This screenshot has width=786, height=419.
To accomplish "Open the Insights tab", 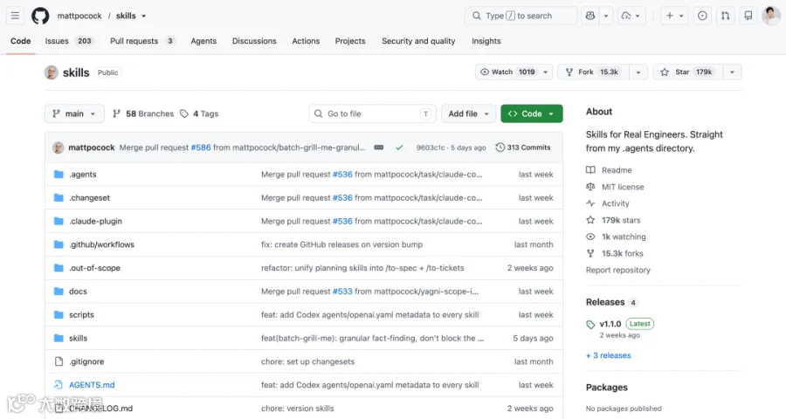I will pos(486,41).
